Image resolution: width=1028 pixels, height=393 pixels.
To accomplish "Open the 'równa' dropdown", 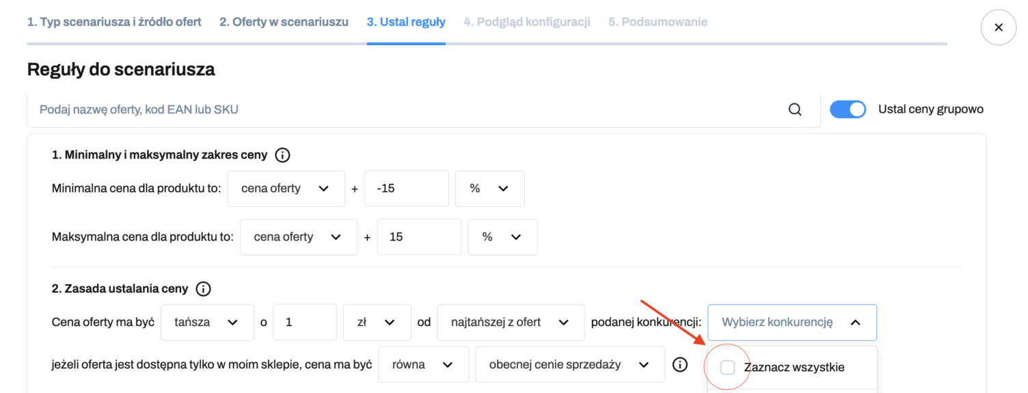I will tap(423, 365).
